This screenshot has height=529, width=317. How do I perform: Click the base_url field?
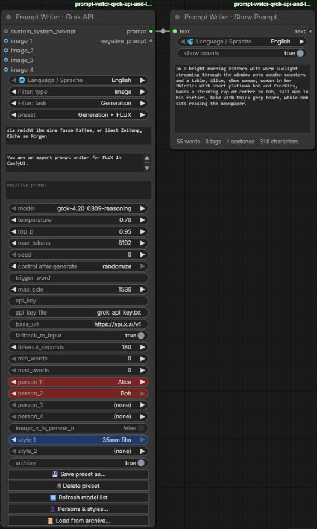click(x=78, y=324)
